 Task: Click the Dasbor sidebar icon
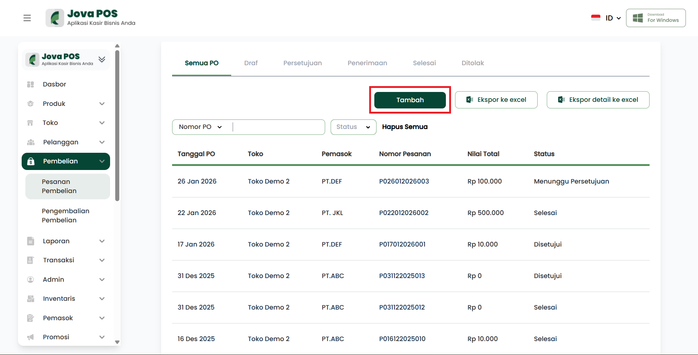[x=30, y=84]
